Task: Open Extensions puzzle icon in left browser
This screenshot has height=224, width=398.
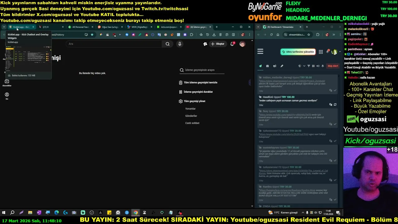Action: click(x=192, y=35)
